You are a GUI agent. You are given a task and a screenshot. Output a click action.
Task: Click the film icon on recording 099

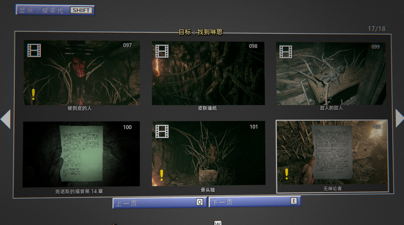pos(286,52)
